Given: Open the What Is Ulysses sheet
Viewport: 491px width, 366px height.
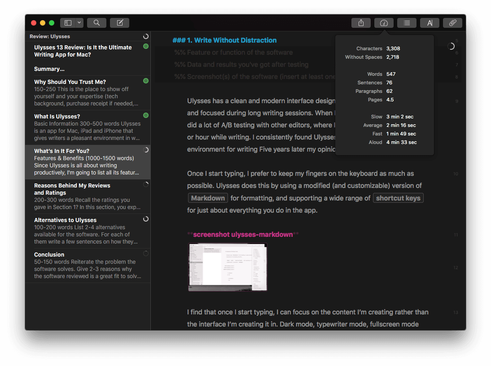Looking at the screenshot, I should 88,127.
